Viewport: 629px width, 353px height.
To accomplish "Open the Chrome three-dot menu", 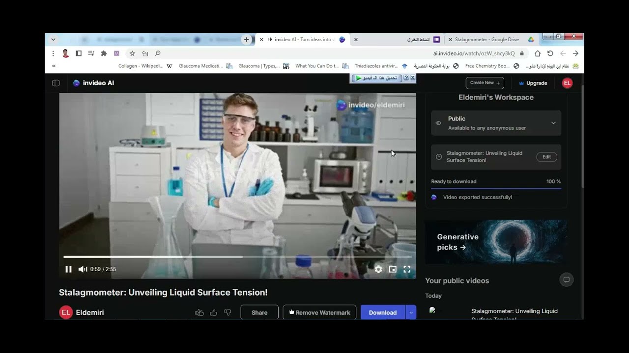I will click(53, 53).
